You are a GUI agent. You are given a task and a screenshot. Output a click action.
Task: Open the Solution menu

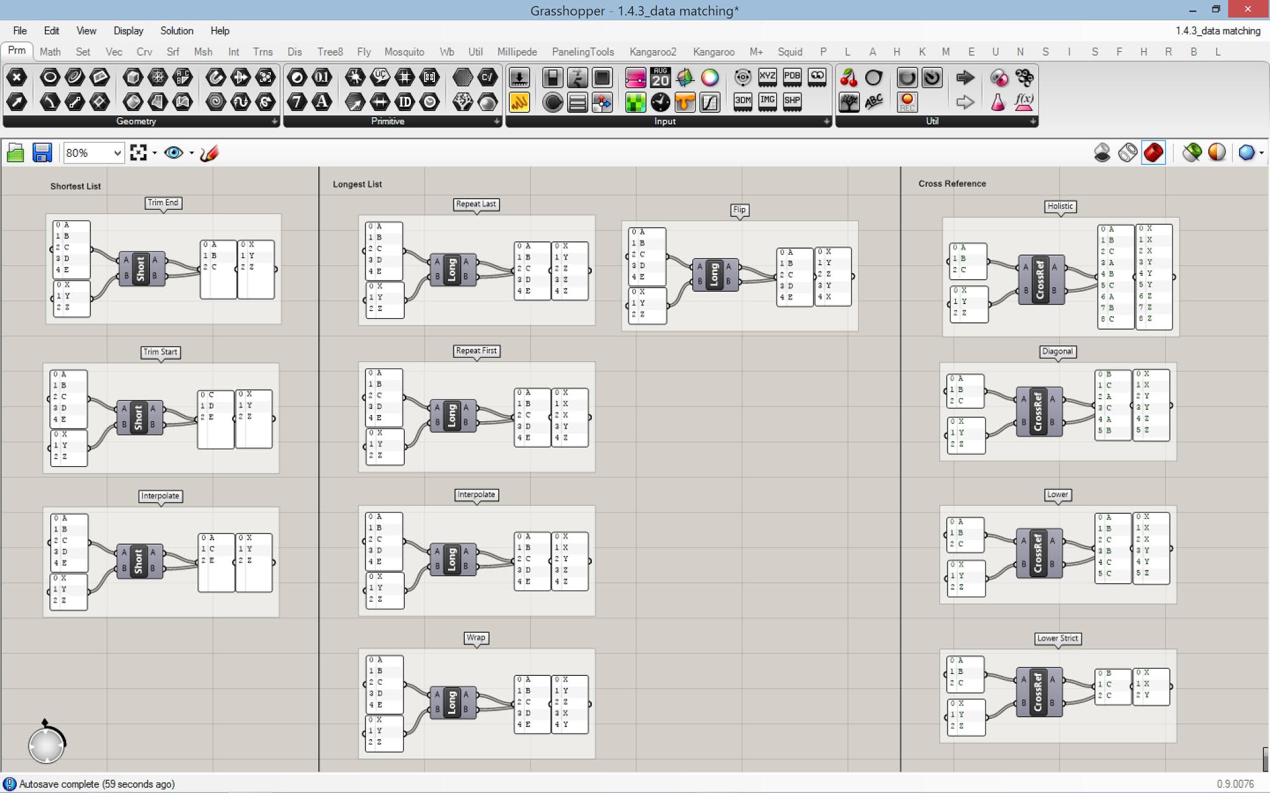pyautogui.click(x=176, y=31)
